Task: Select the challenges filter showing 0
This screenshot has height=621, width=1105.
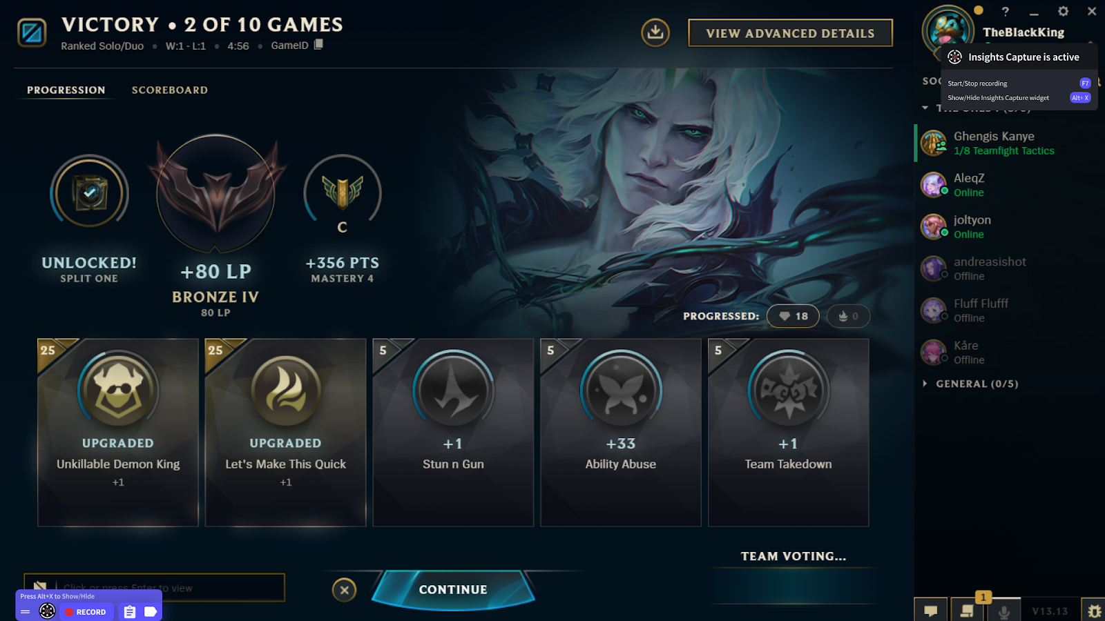Action: (848, 316)
